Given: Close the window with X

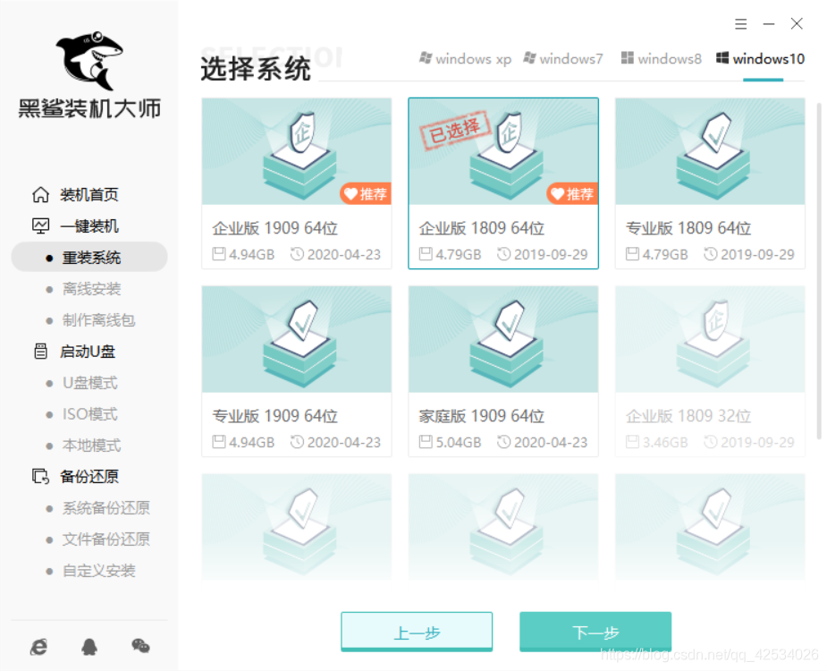Looking at the screenshot, I should (x=797, y=24).
